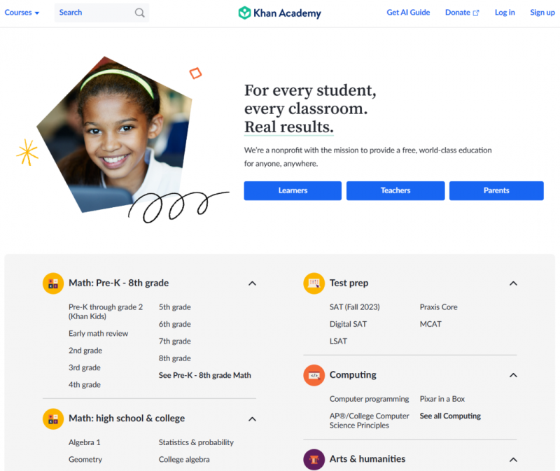Collapse the Math: Pre-K - 8th grade section
This screenshot has height=471, width=560.
252,283
